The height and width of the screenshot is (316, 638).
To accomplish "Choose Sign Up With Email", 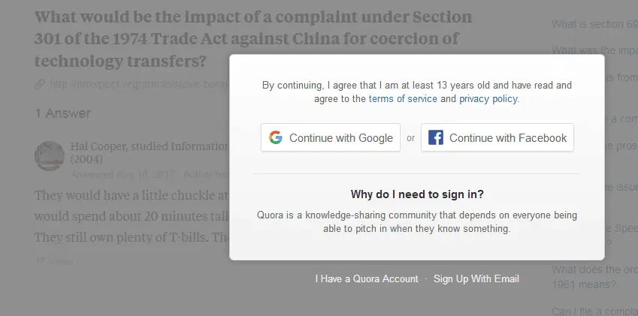I will pos(476,279).
